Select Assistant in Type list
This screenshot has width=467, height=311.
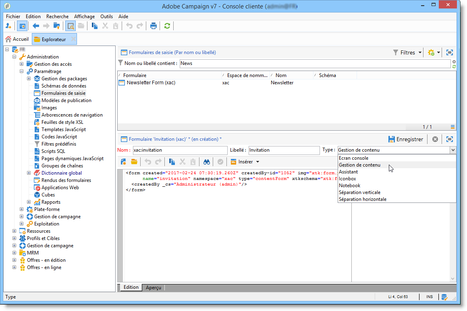[x=397, y=172]
